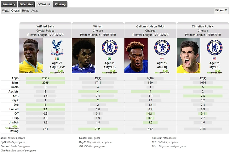Click Willian's player photo

pyautogui.click(x=83, y=55)
